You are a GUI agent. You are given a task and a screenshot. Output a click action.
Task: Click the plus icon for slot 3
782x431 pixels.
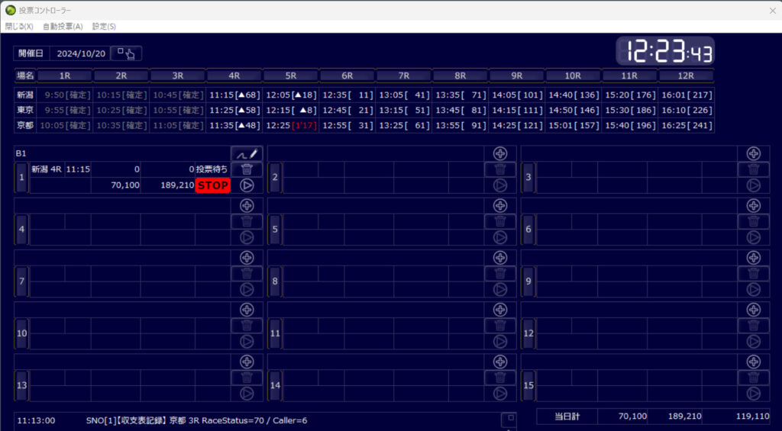pyautogui.click(x=753, y=153)
